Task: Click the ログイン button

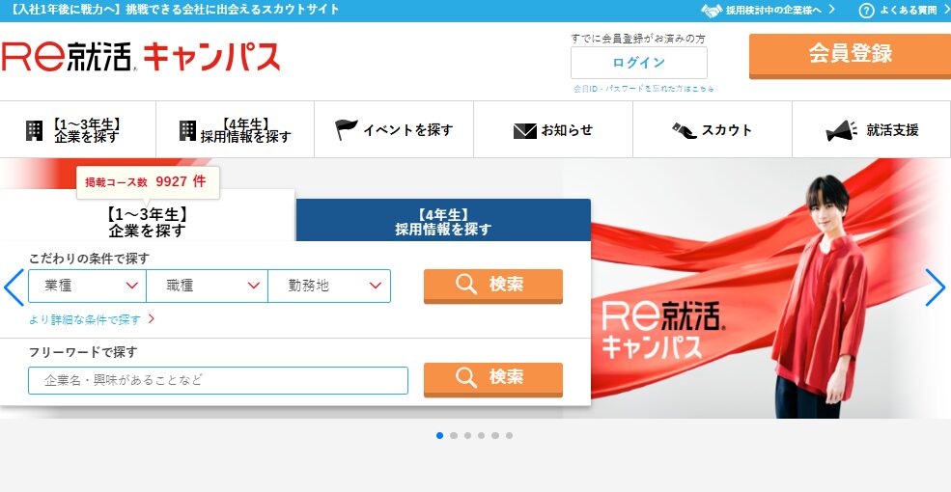Action: point(638,63)
